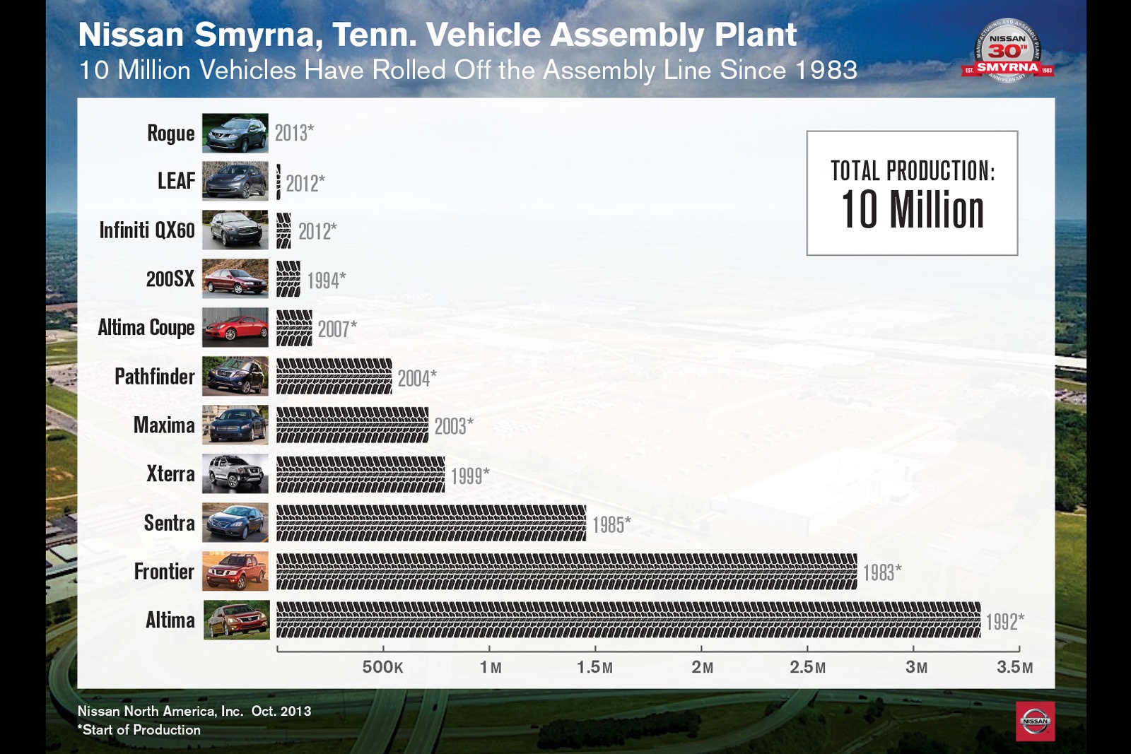
Task: Click the LEAF label text
Action: (176, 181)
